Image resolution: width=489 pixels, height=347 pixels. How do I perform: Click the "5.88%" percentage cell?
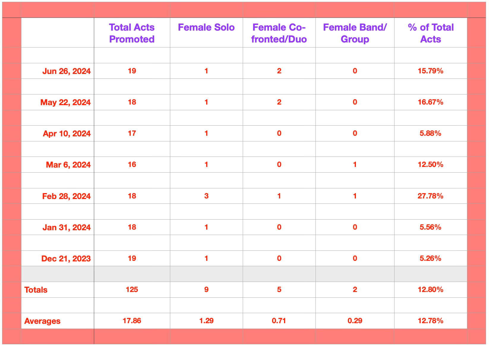click(430, 133)
